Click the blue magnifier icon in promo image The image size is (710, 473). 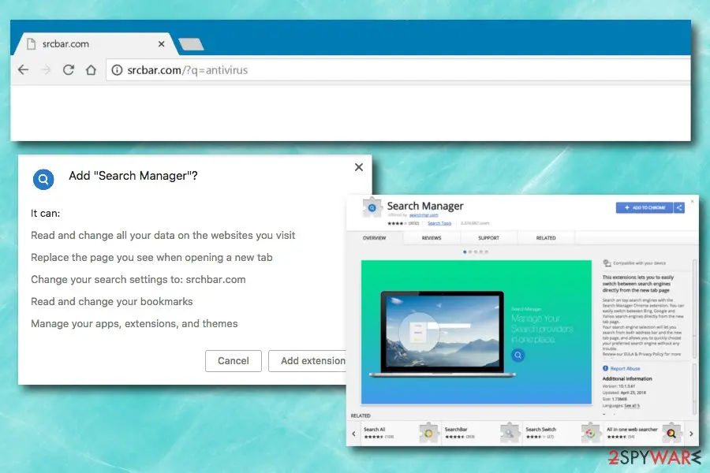pyautogui.click(x=518, y=356)
